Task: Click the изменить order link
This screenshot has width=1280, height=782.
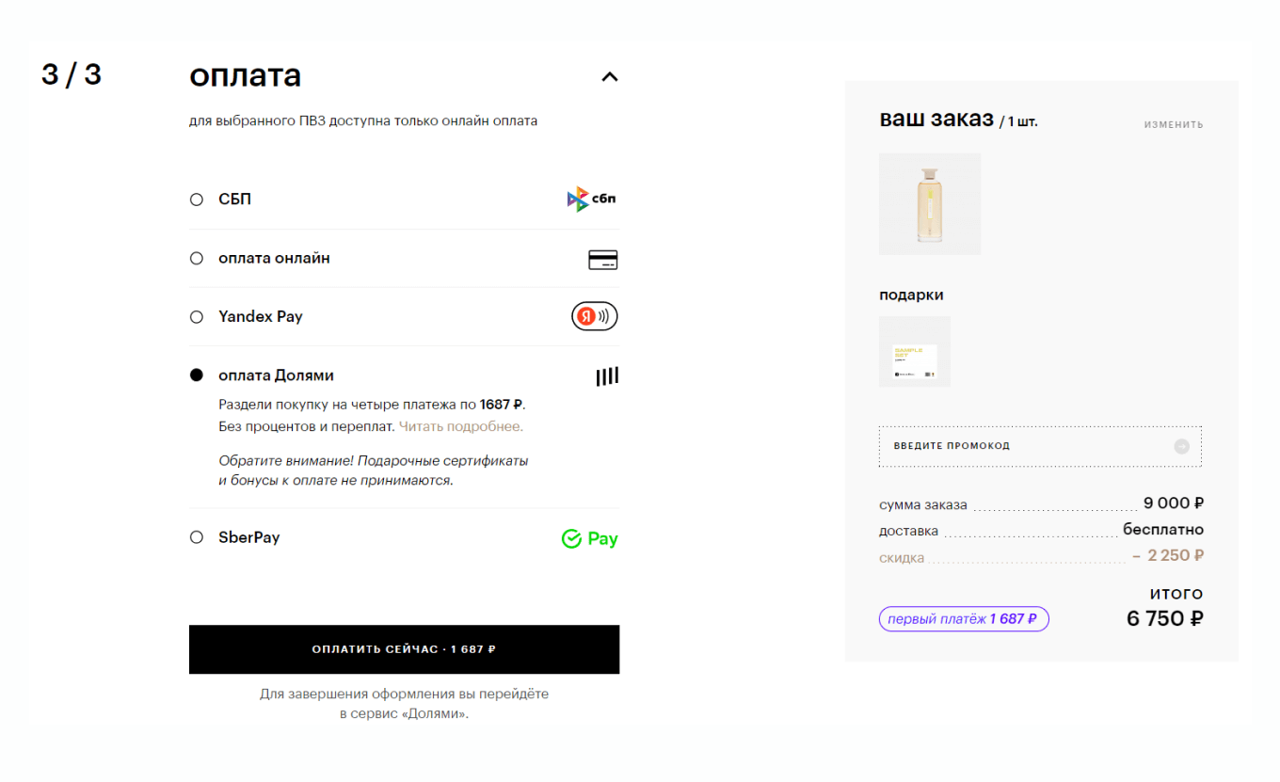Action: tap(1174, 124)
